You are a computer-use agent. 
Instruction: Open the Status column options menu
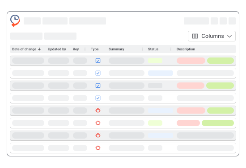(x=171, y=49)
